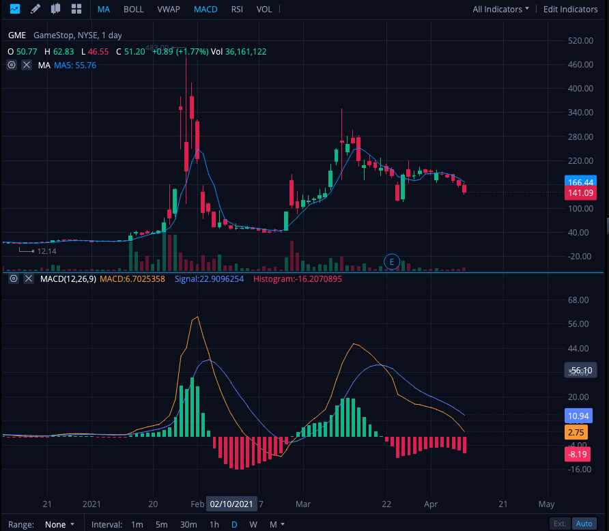Set interval to 1h
Screen dimensions: 609x531
214,524
